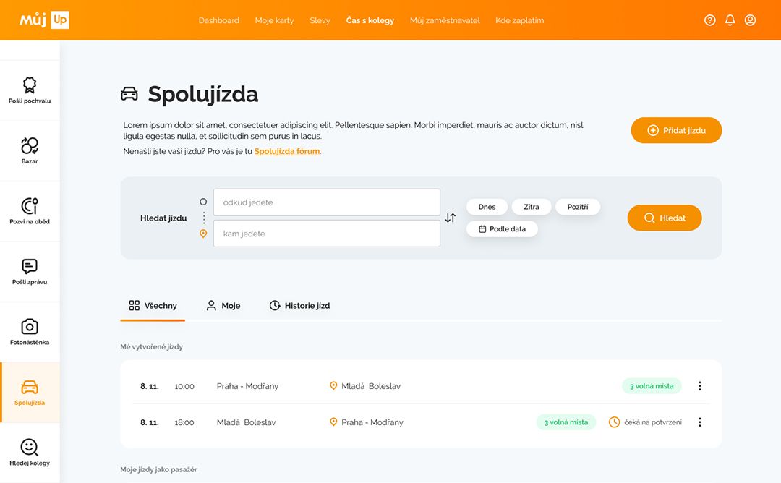The height and width of the screenshot is (483, 781).
Task: Click the Přidat jízdu button
Action: coord(676,130)
